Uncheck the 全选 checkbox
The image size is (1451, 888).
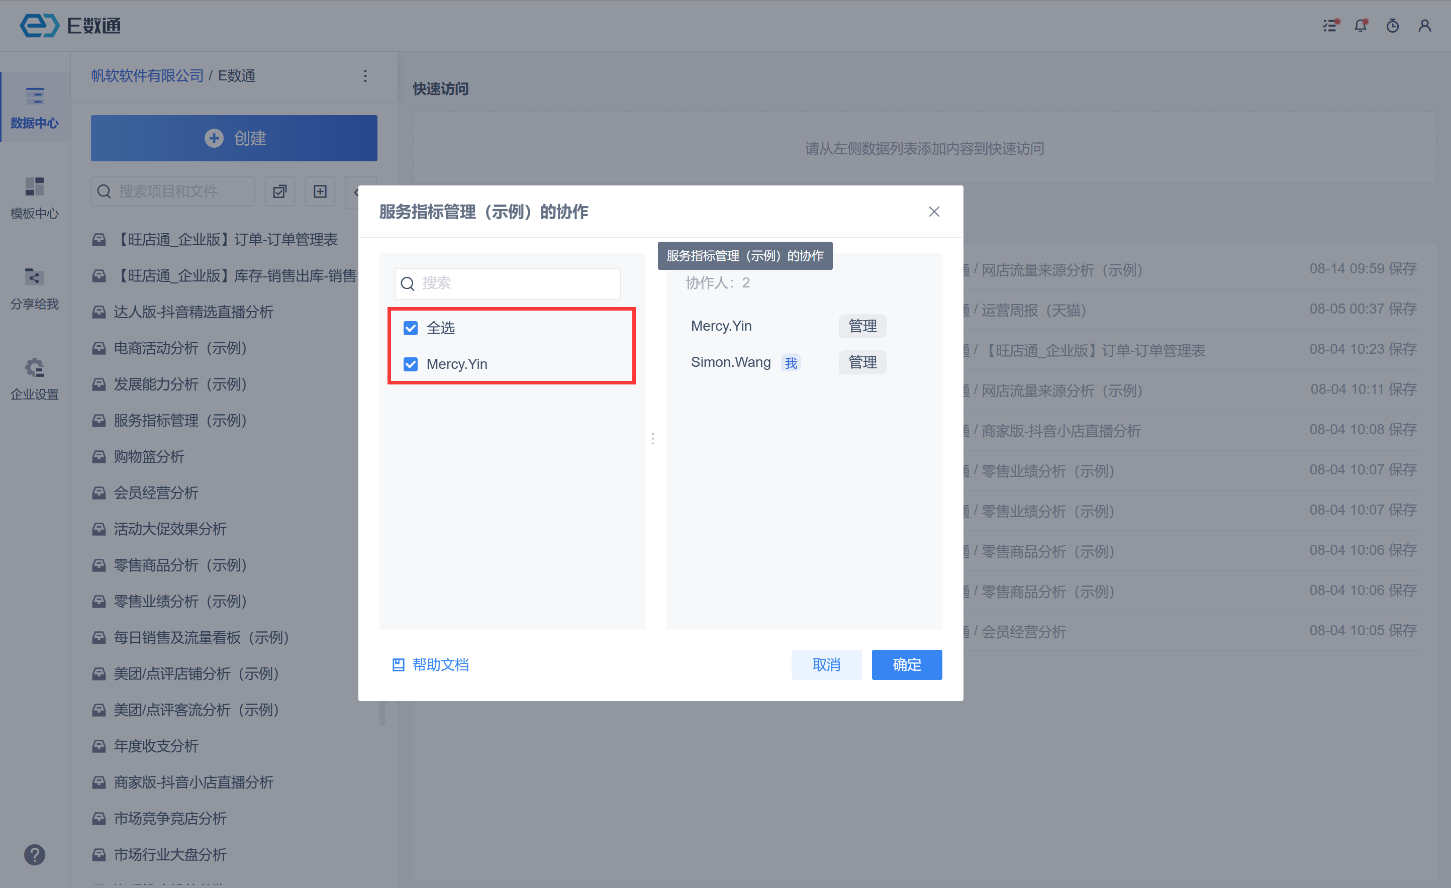(x=411, y=328)
